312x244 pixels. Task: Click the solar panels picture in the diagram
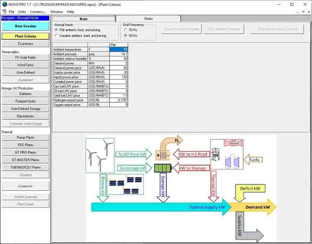pyautogui.click(x=125, y=184)
